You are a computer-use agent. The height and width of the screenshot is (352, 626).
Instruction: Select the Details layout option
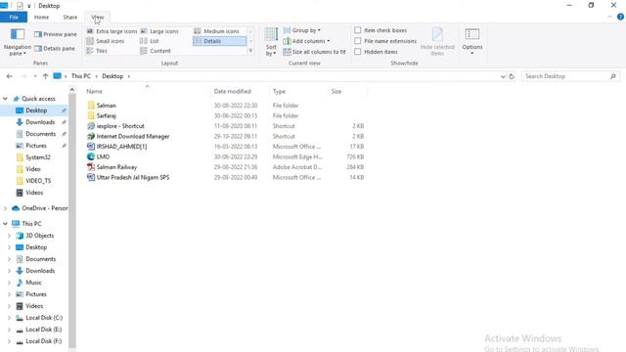[x=219, y=41]
